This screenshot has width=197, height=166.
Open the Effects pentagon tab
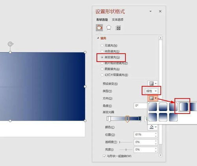[109, 28]
